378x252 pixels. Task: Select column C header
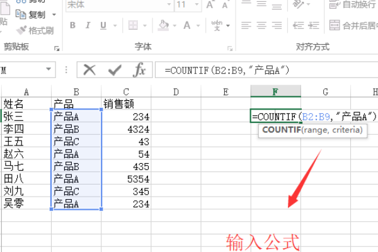click(x=126, y=91)
